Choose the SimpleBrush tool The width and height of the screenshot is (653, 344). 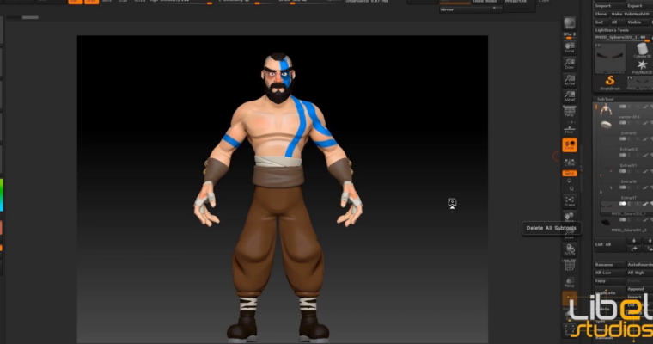click(x=610, y=83)
